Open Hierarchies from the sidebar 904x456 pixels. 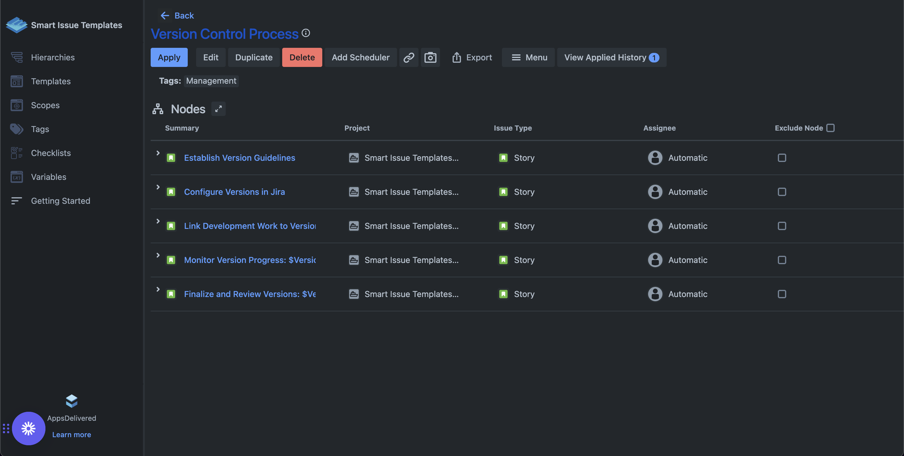point(53,57)
